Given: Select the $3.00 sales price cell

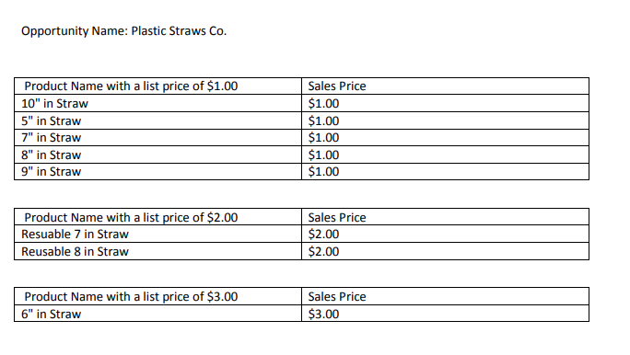Looking at the screenshot, I should coord(446,314).
